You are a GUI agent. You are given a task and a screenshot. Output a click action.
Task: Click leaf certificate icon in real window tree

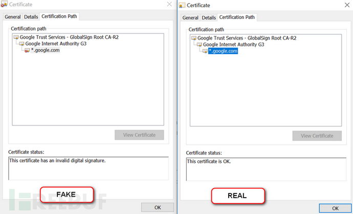pyautogui.click(x=205, y=51)
